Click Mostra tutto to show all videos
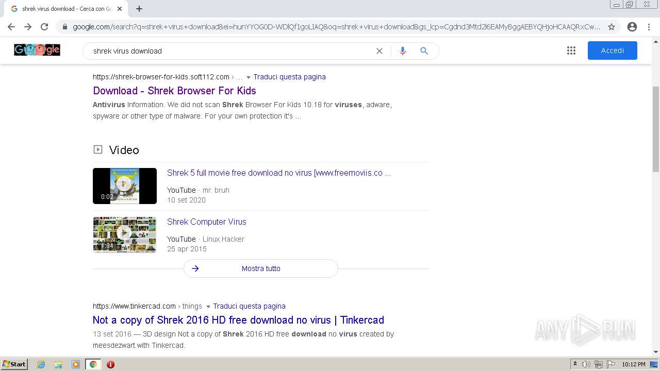Viewport: 660px width, 371px height. click(x=261, y=268)
